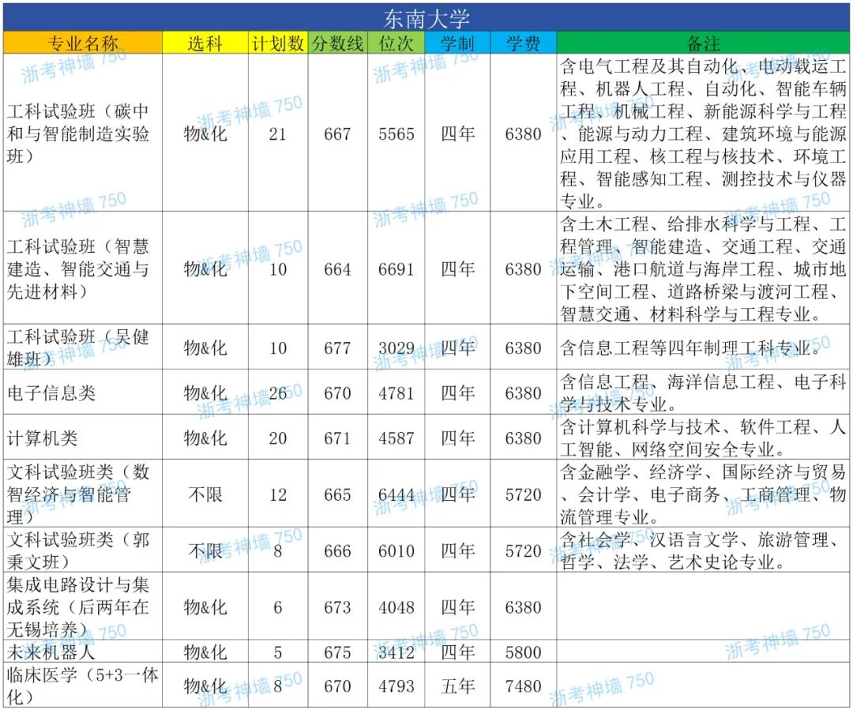Image resolution: width=853 pixels, height=710 pixels.
Task: Click plan number 26 cell
Action: [278, 393]
